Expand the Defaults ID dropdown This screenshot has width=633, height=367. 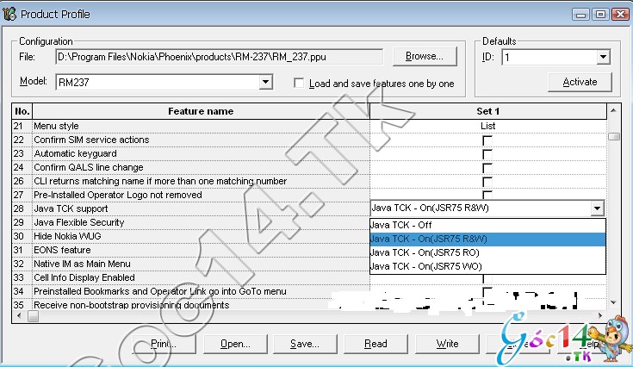[x=603, y=58]
